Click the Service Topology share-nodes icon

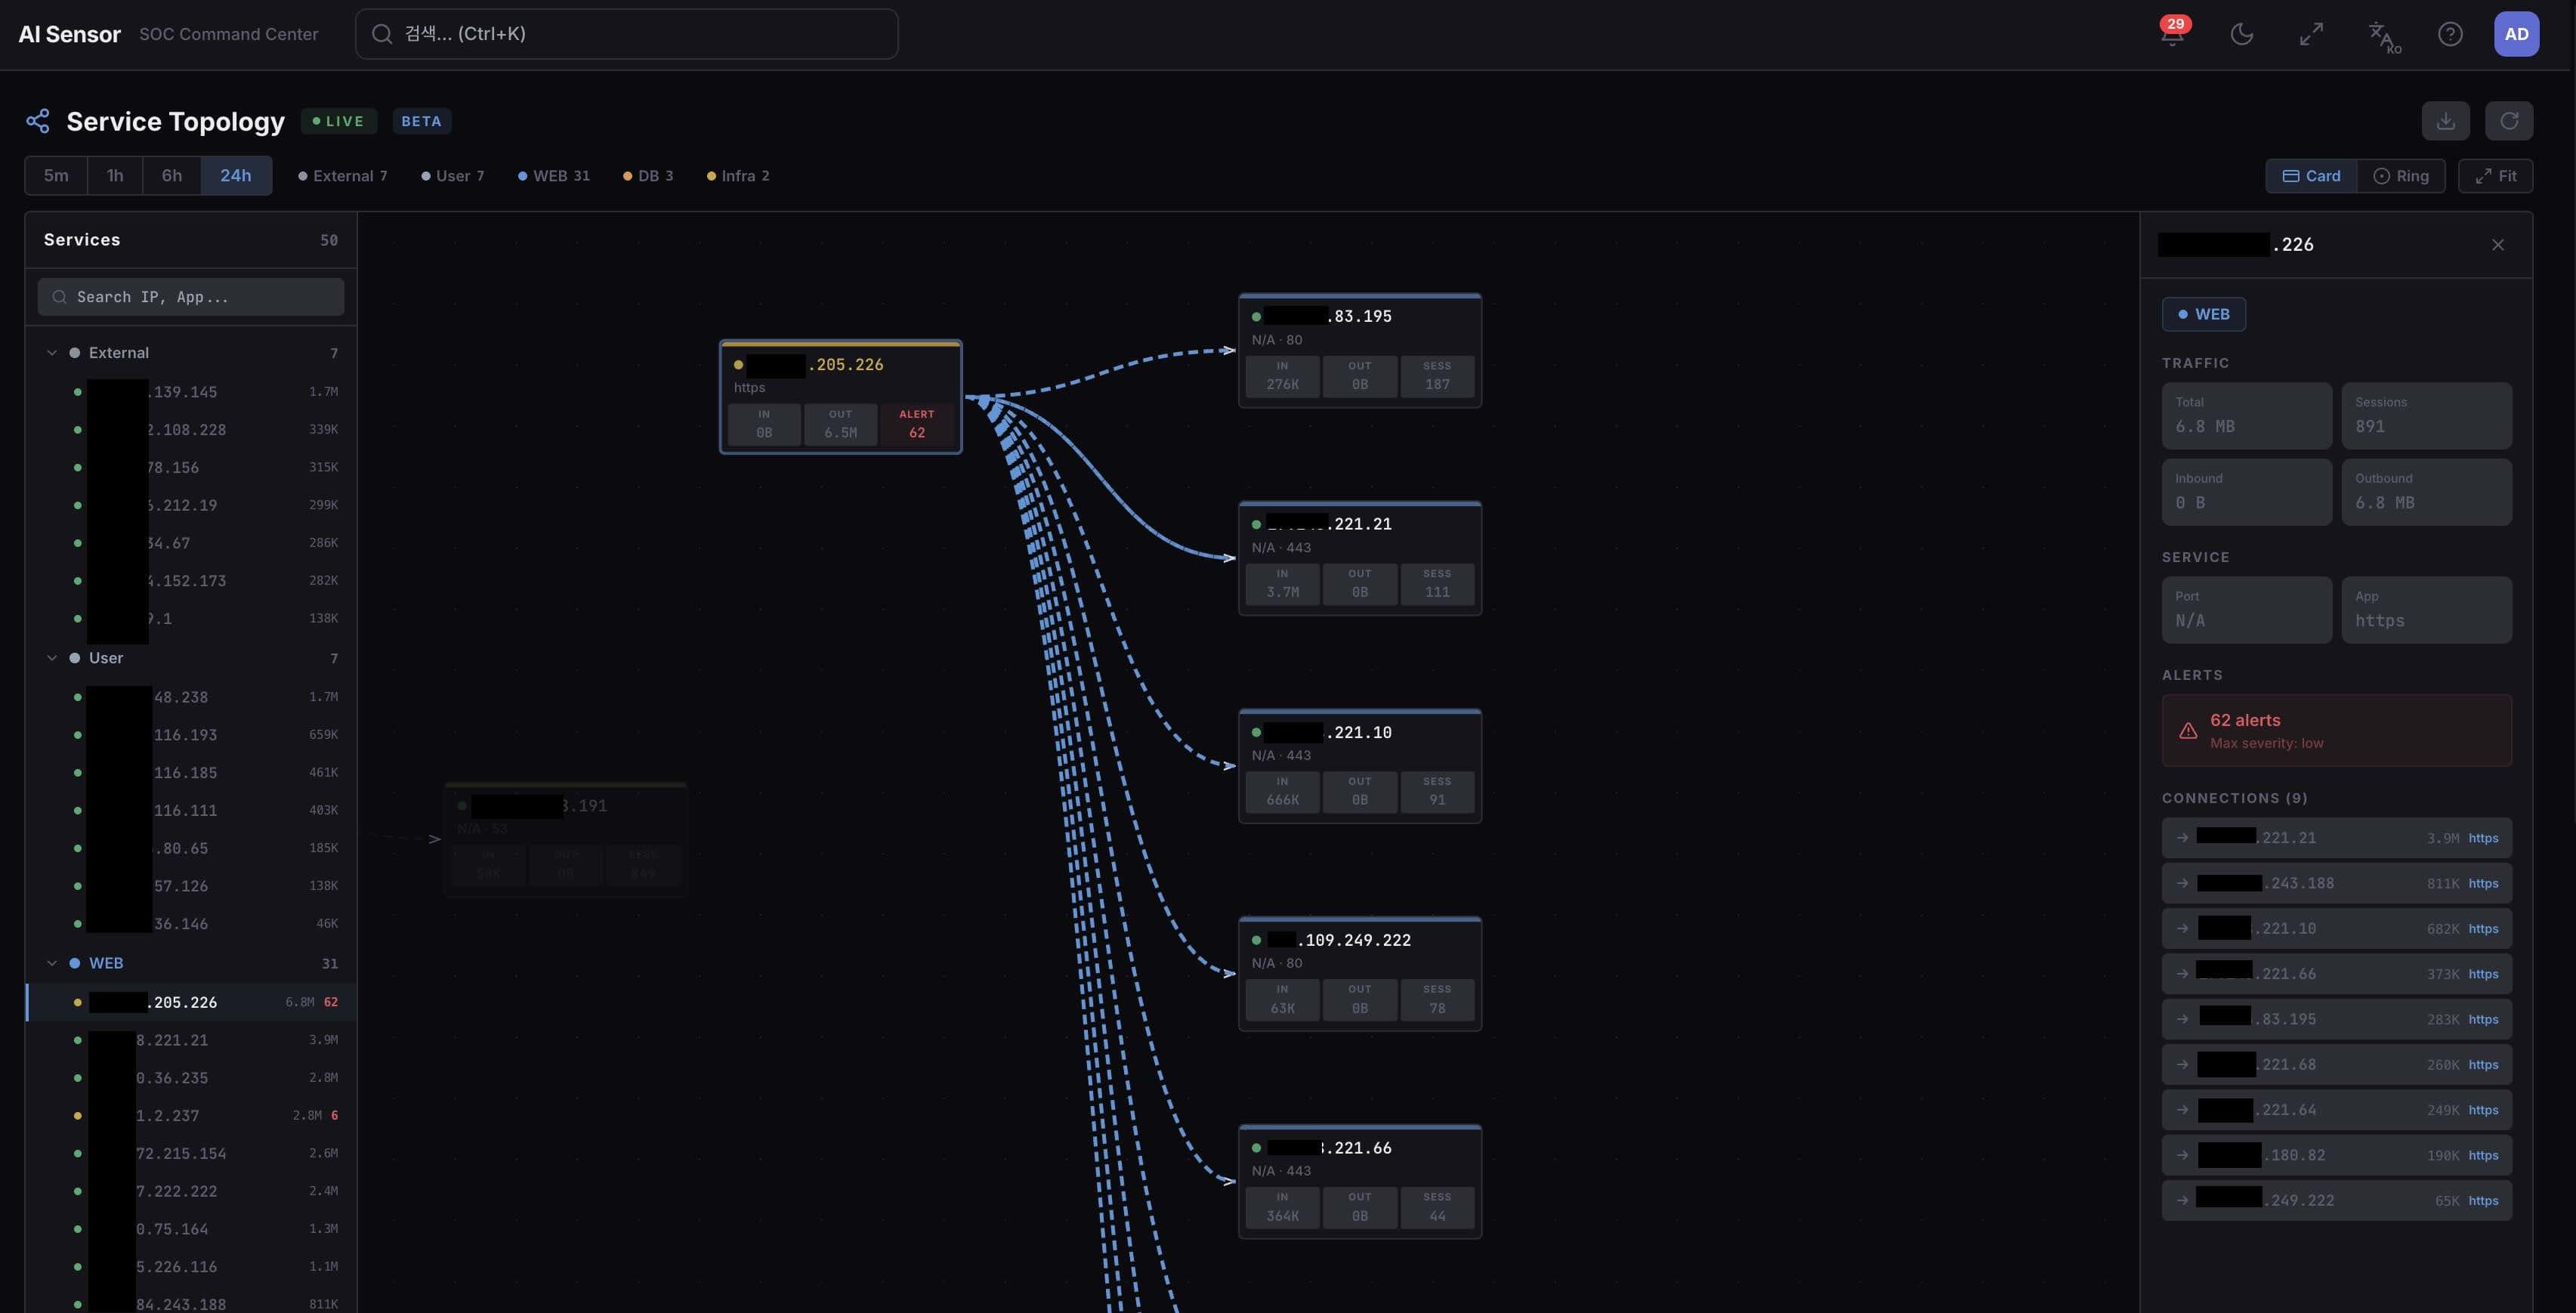(x=38, y=121)
